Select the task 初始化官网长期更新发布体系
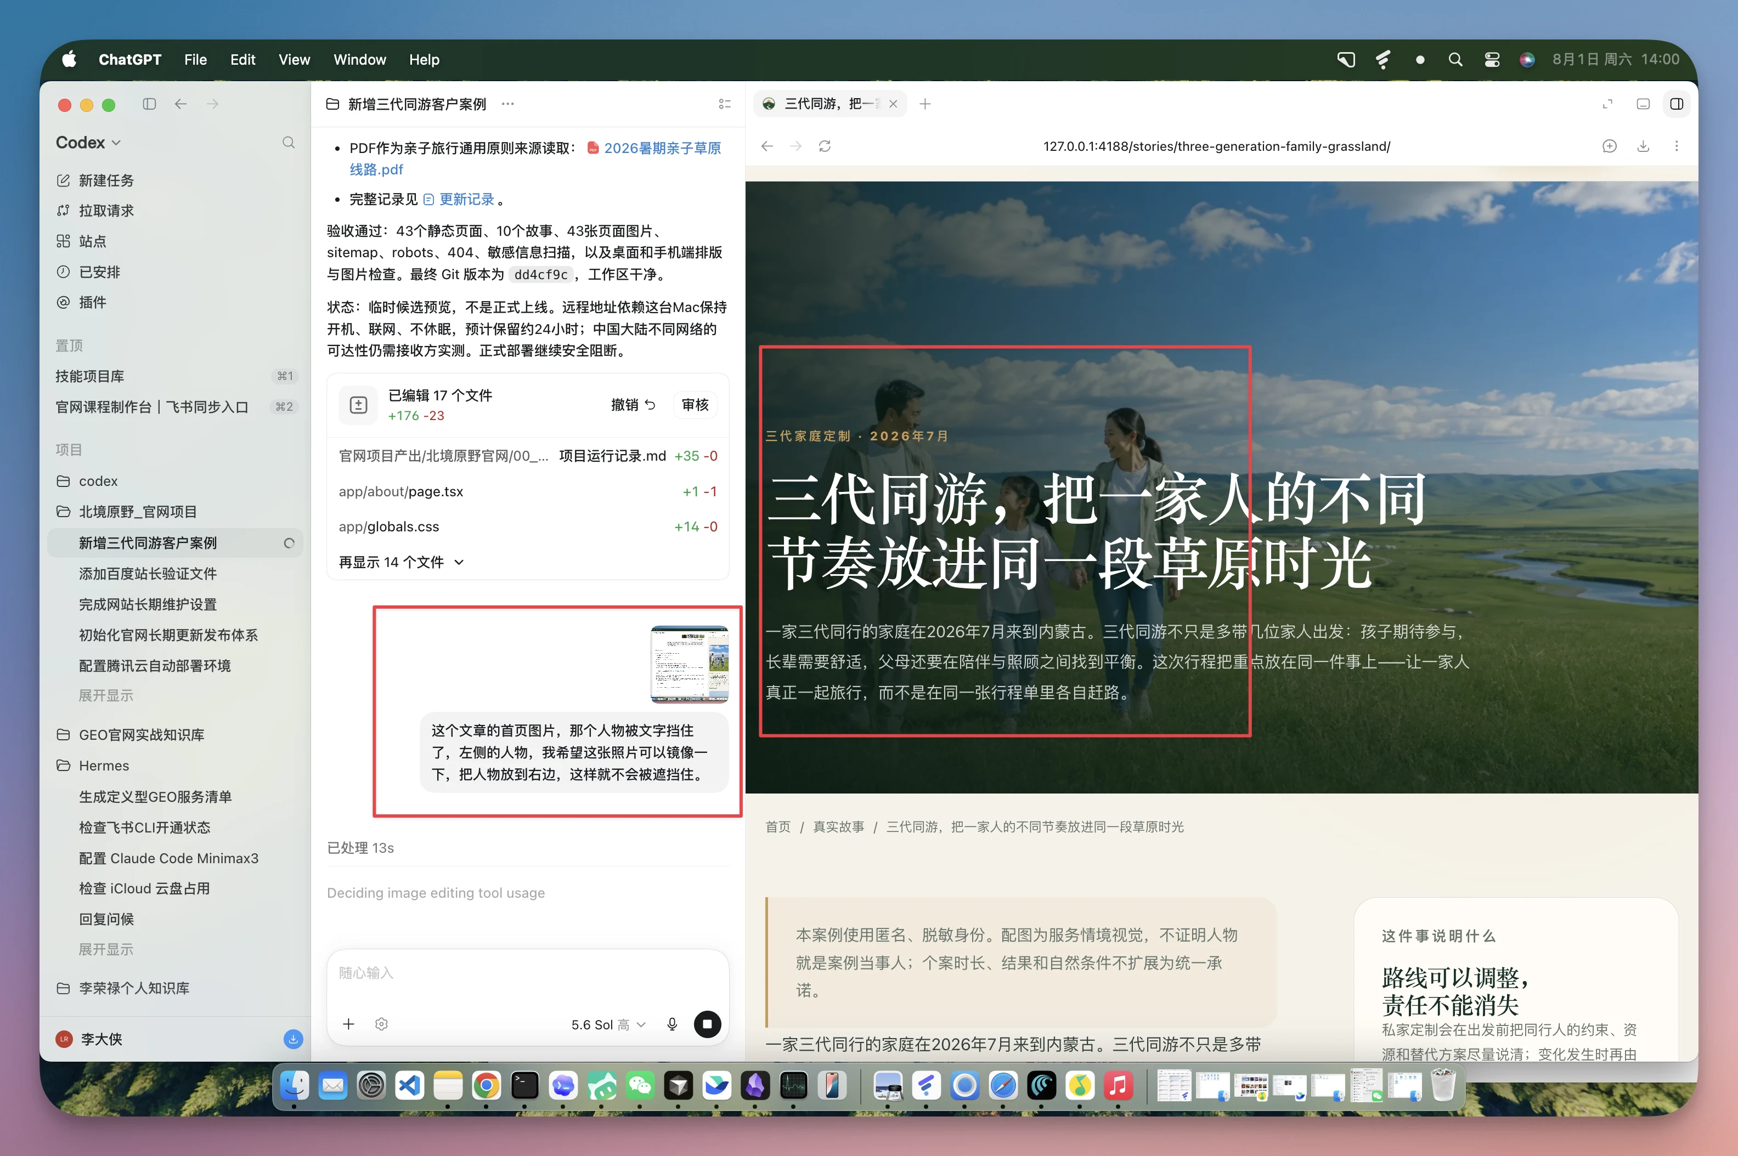 [168, 635]
